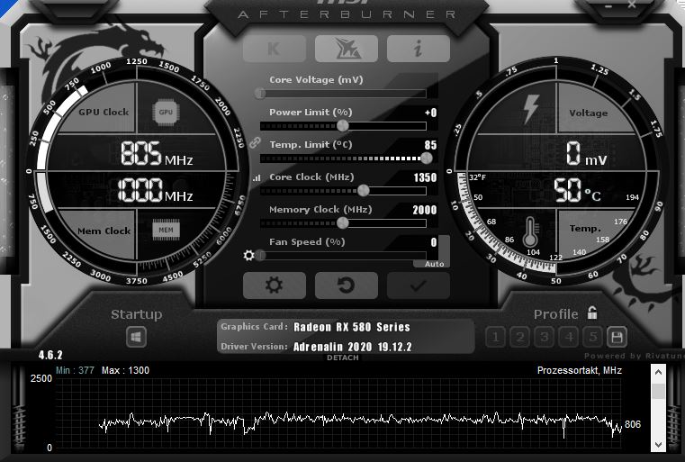Click the MEM chip icon on the clock gauge

tap(166, 230)
